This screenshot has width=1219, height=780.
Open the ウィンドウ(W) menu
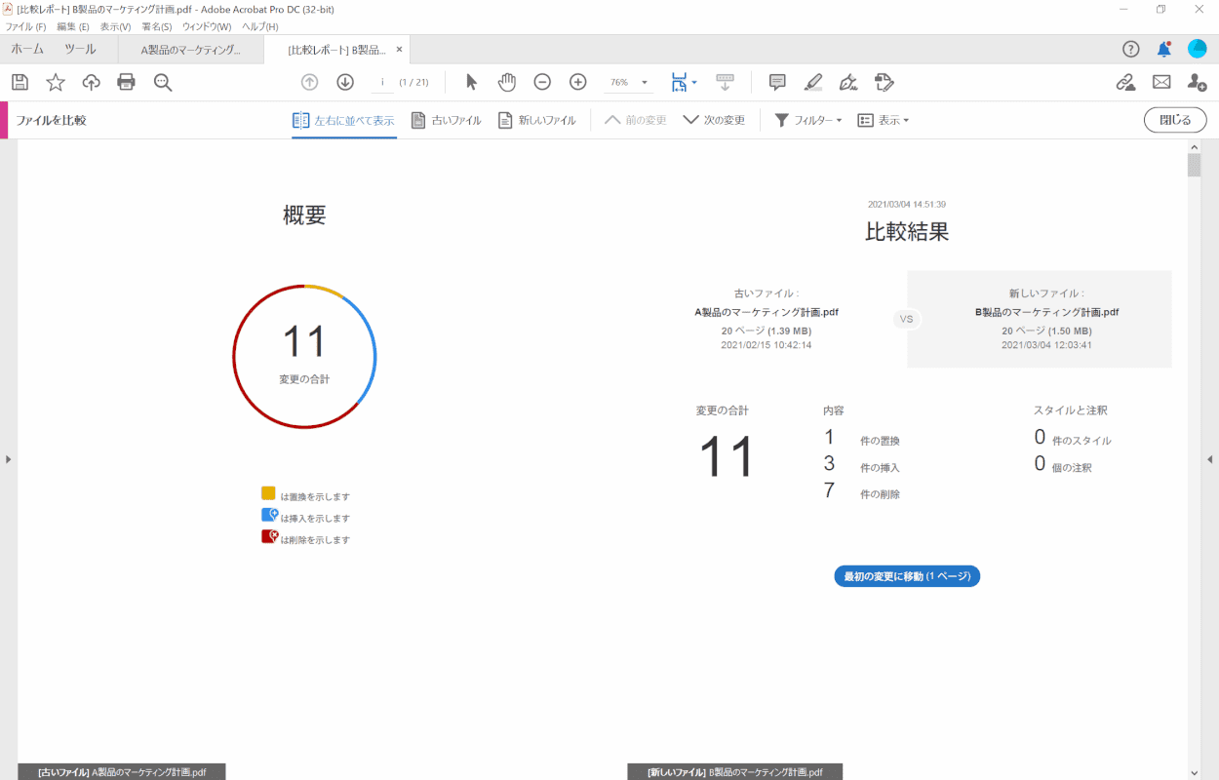coord(207,26)
